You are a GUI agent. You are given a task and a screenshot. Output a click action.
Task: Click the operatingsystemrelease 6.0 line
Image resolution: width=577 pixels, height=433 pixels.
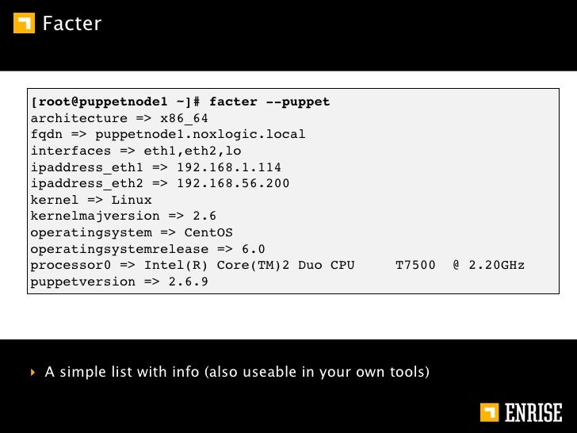(x=147, y=249)
